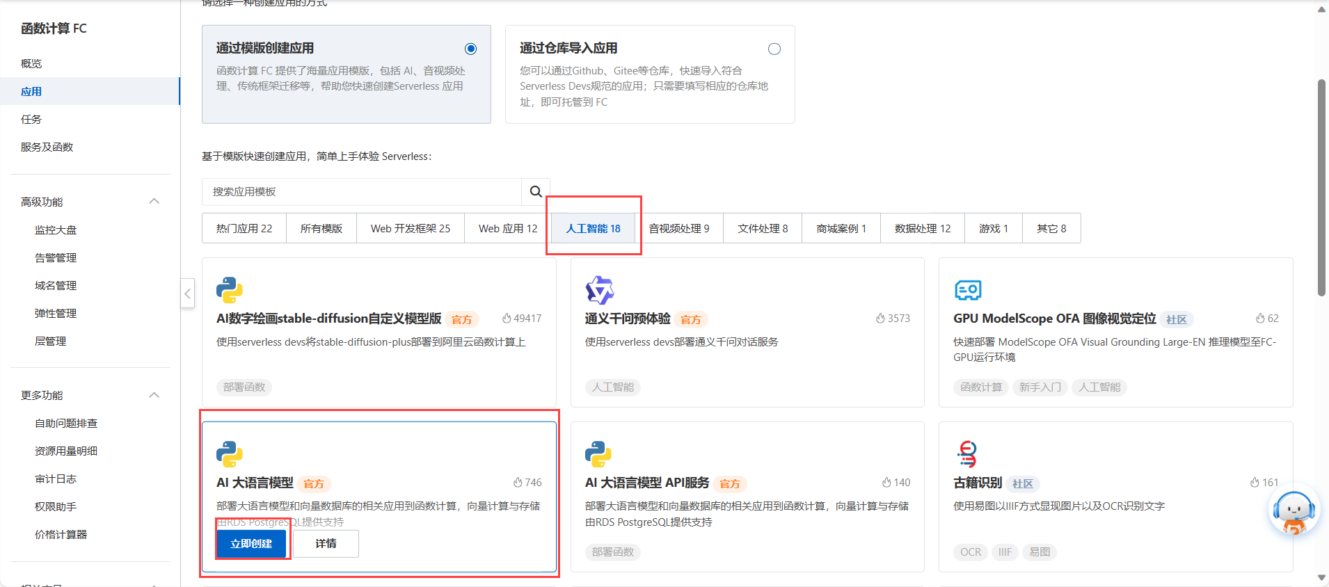
Task: Open the 商城案例 1 tab
Action: coord(841,228)
